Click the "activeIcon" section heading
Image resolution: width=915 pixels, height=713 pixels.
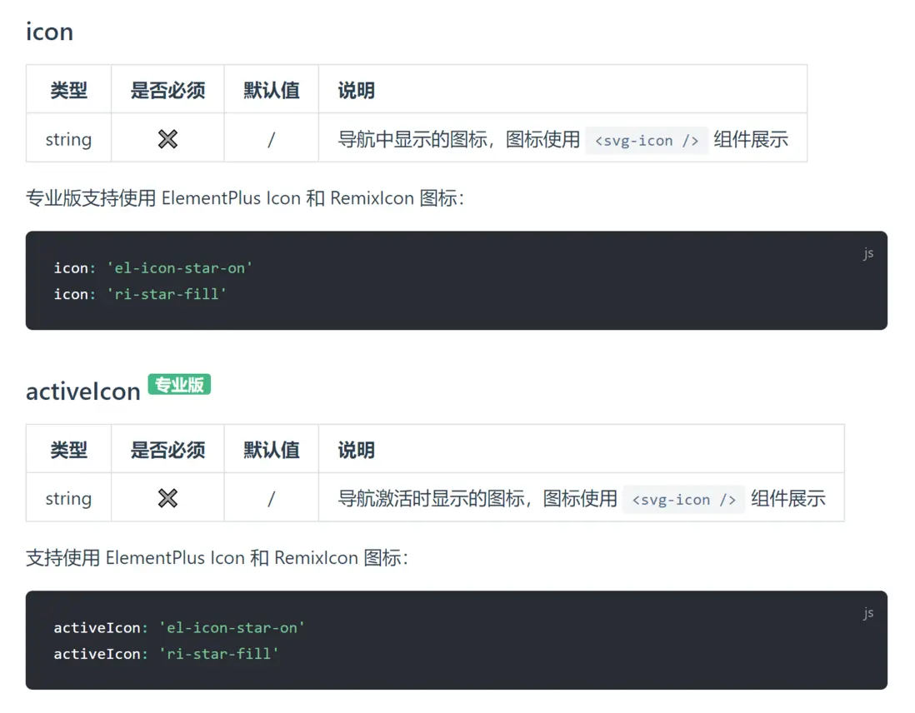(x=82, y=391)
